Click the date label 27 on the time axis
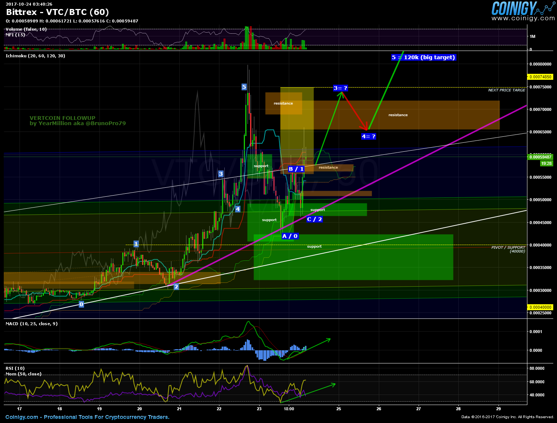The image size is (557, 423). click(419, 409)
